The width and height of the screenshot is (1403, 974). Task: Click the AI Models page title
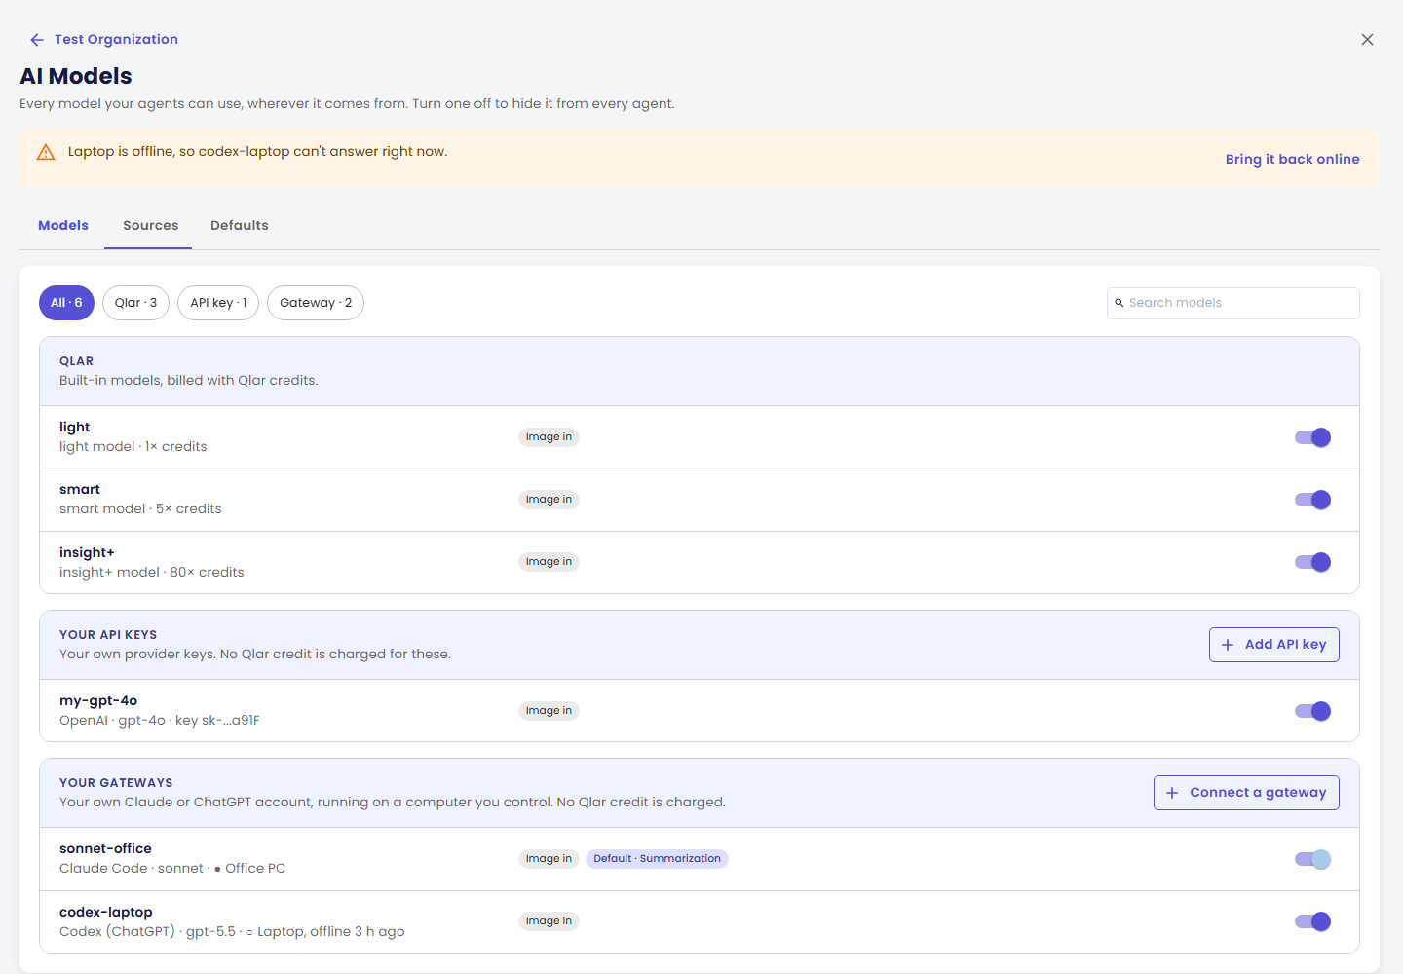tap(76, 76)
